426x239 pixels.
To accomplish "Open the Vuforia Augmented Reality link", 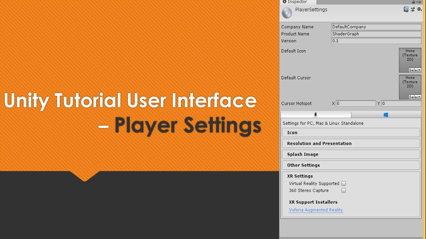I will coord(316,210).
